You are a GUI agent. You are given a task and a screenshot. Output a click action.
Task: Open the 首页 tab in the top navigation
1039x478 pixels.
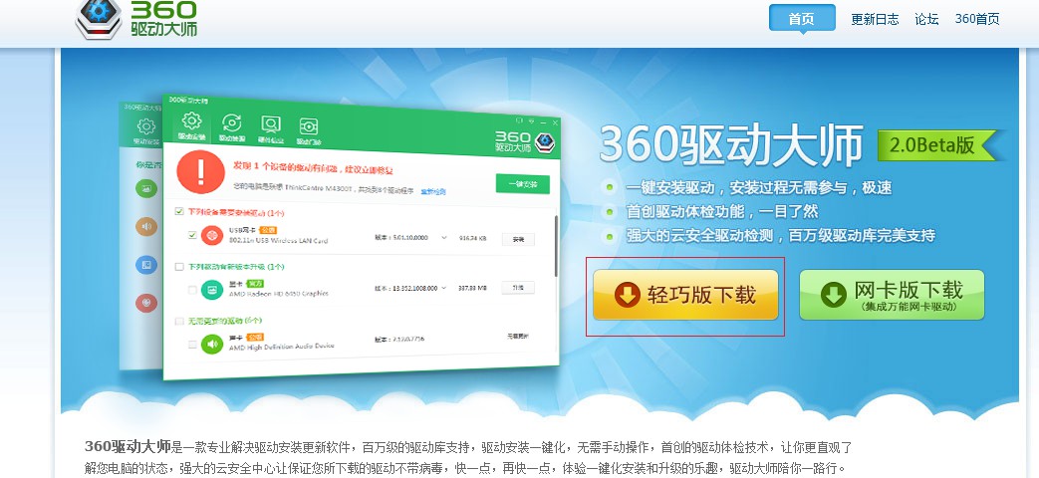click(x=802, y=19)
